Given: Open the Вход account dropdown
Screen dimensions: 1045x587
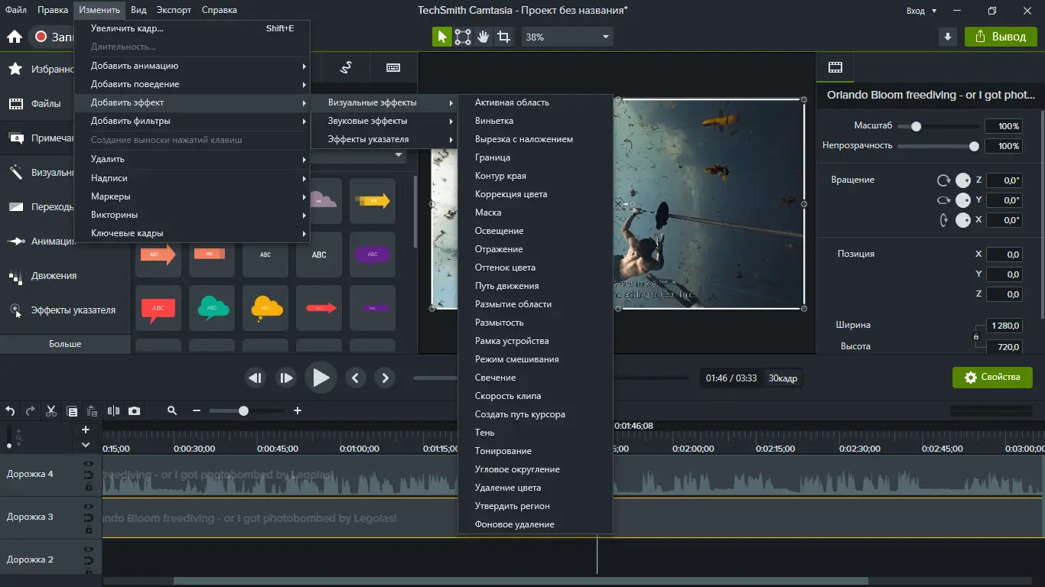Looking at the screenshot, I should (921, 11).
